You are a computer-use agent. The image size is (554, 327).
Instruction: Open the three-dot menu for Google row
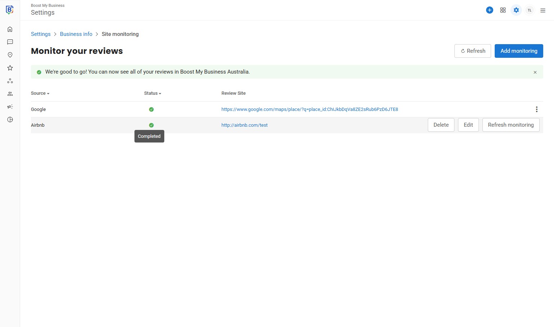point(536,109)
